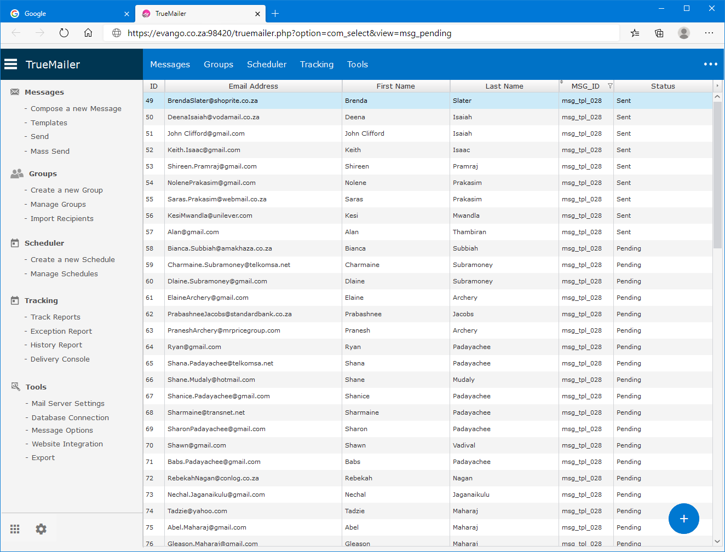This screenshot has width=725, height=552.
Task: Click the table vertical scrollbar down arrow
Action: click(x=717, y=541)
